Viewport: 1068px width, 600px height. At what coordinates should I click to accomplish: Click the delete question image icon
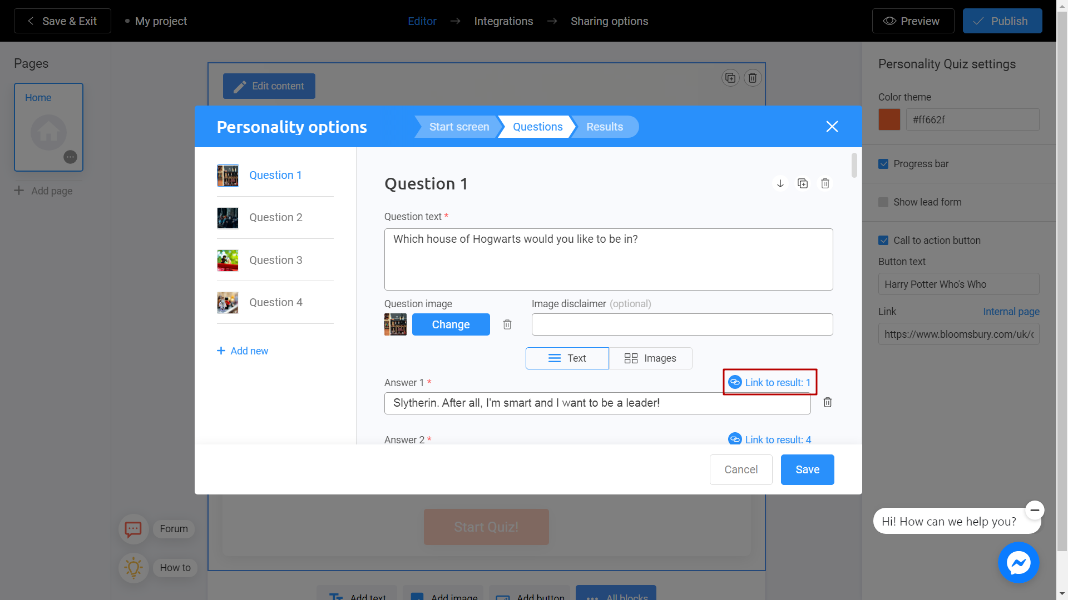tap(508, 324)
